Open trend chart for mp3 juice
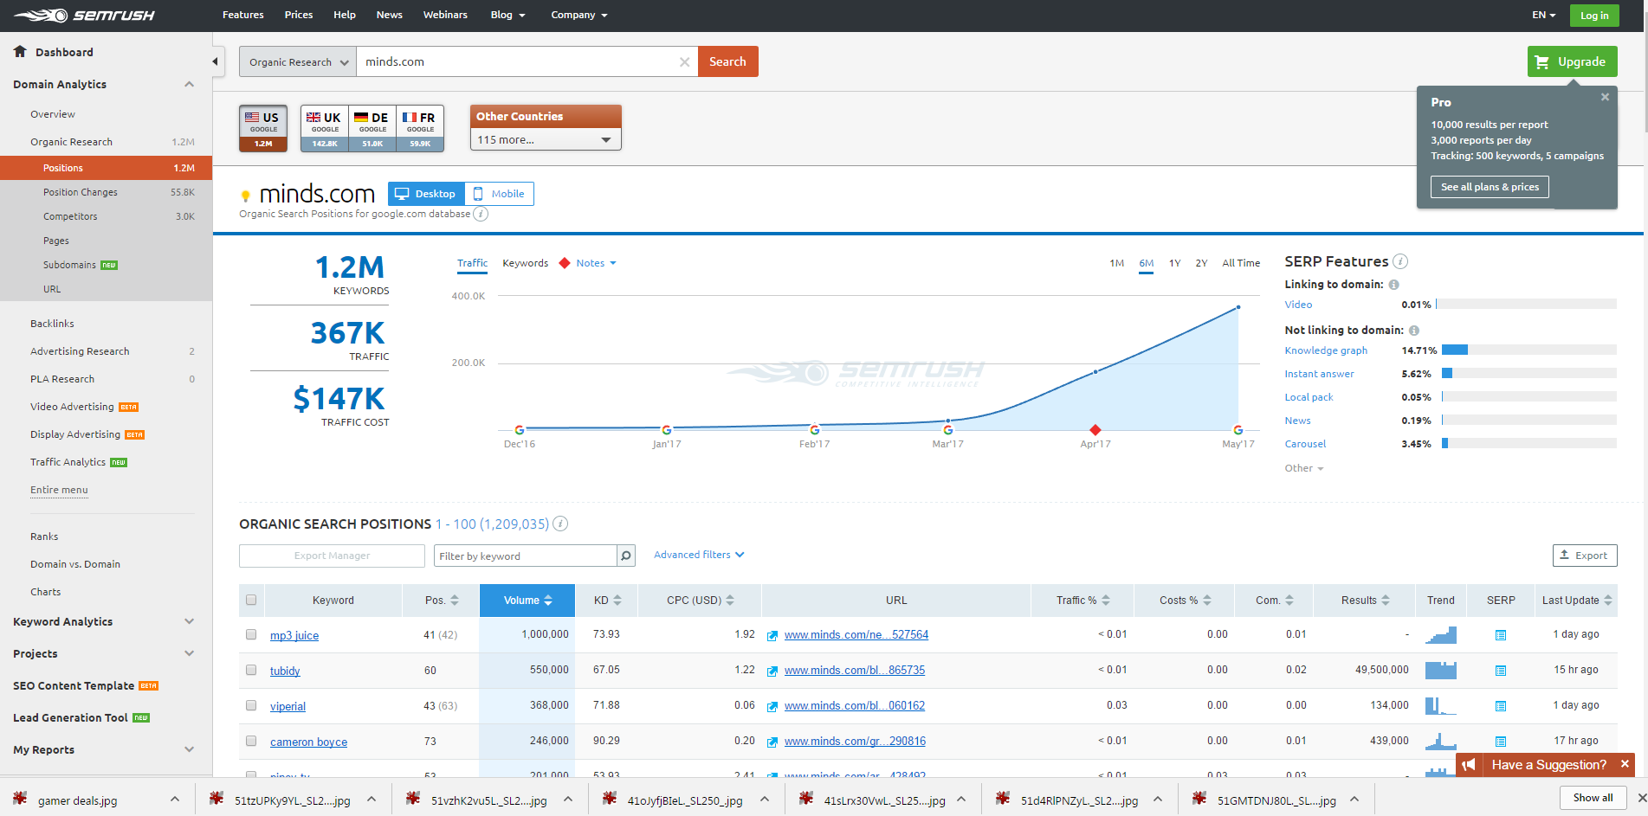The image size is (1648, 816). pyautogui.click(x=1441, y=635)
